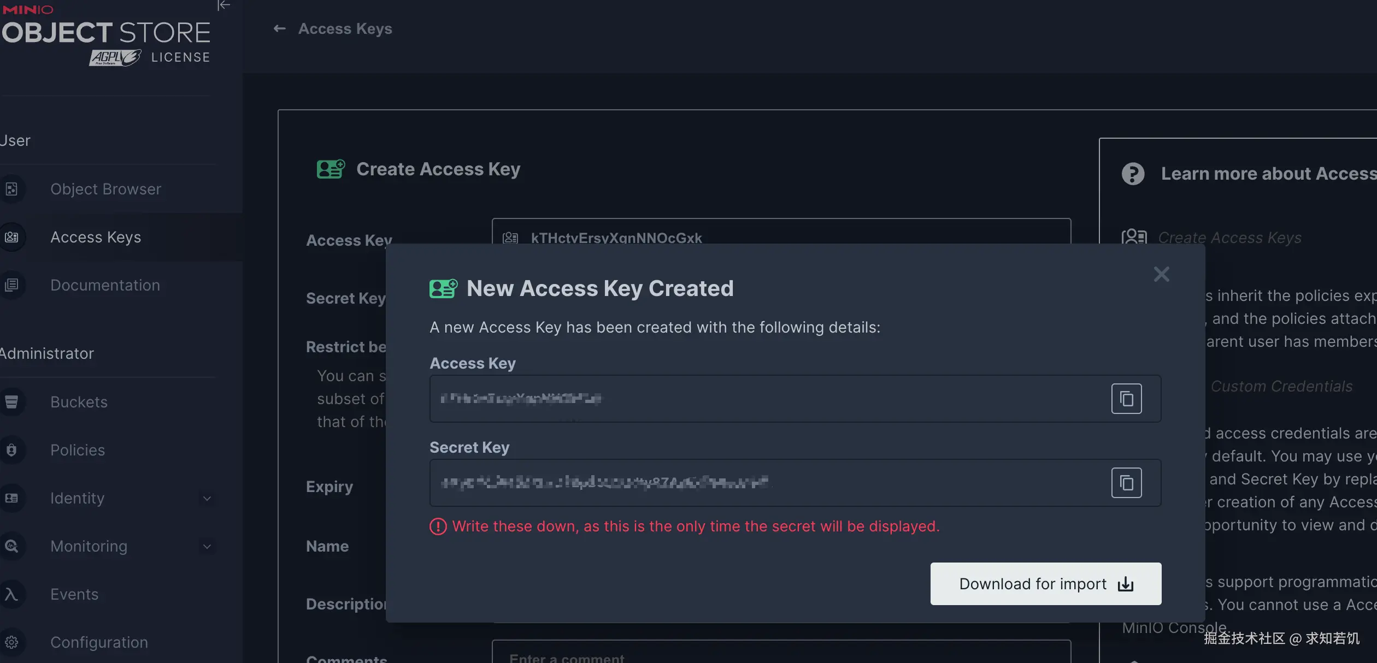Select Access Keys in the sidebar
Screen dimensions: 1377x663
point(96,237)
